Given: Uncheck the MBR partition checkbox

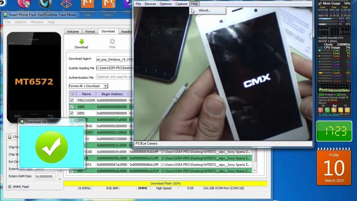Looking at the screenshot, I should (72, 107).
